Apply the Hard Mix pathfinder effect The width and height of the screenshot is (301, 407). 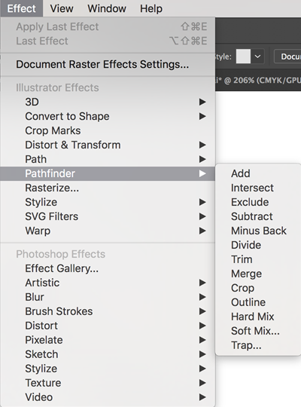[x=258, y=317]
